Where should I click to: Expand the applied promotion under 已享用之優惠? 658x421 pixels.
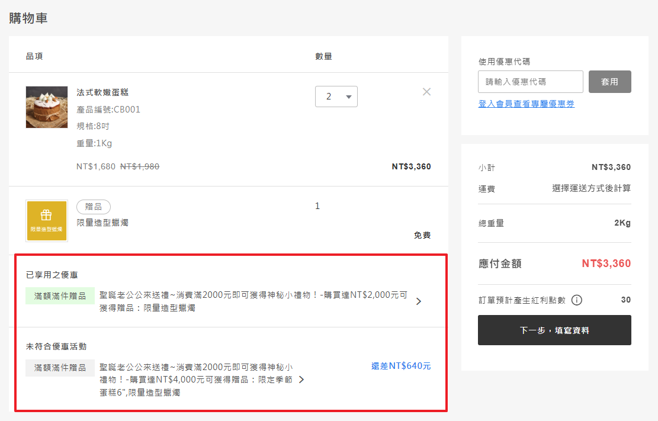point(419,301)
